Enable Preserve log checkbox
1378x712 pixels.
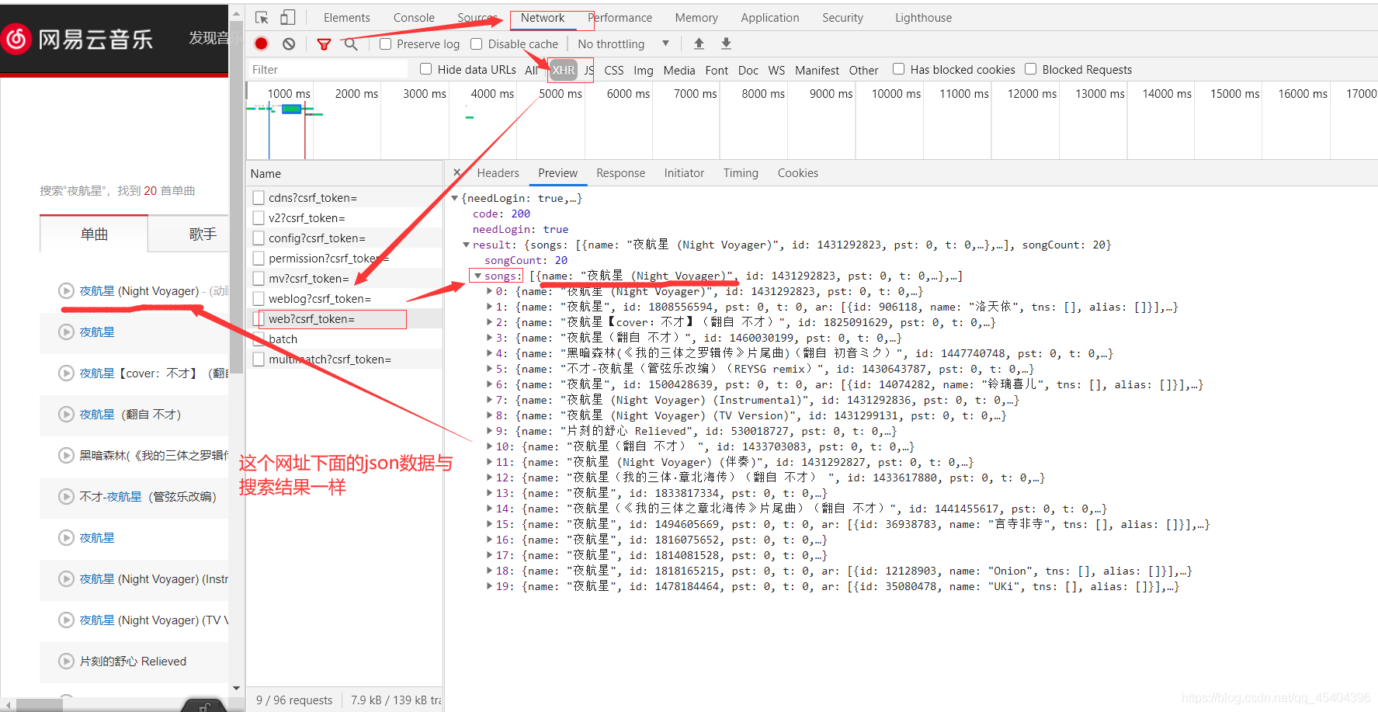(385, 43)
